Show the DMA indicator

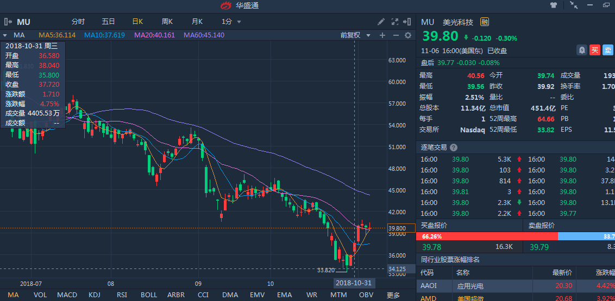tap(230, 294)
